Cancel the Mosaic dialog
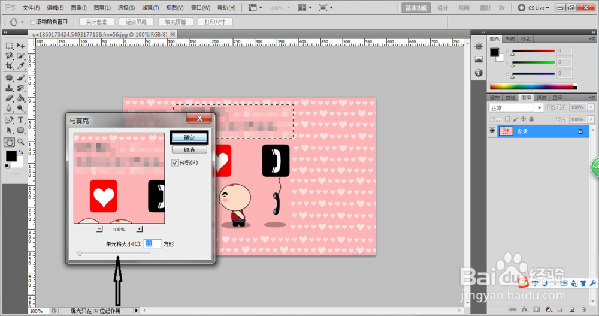 pyautogui.click(x=189, y=149)
